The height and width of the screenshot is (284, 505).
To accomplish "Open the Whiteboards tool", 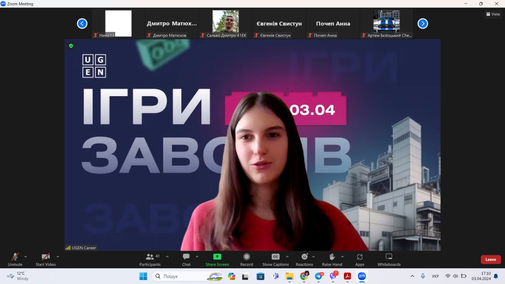I will [389, 260].
